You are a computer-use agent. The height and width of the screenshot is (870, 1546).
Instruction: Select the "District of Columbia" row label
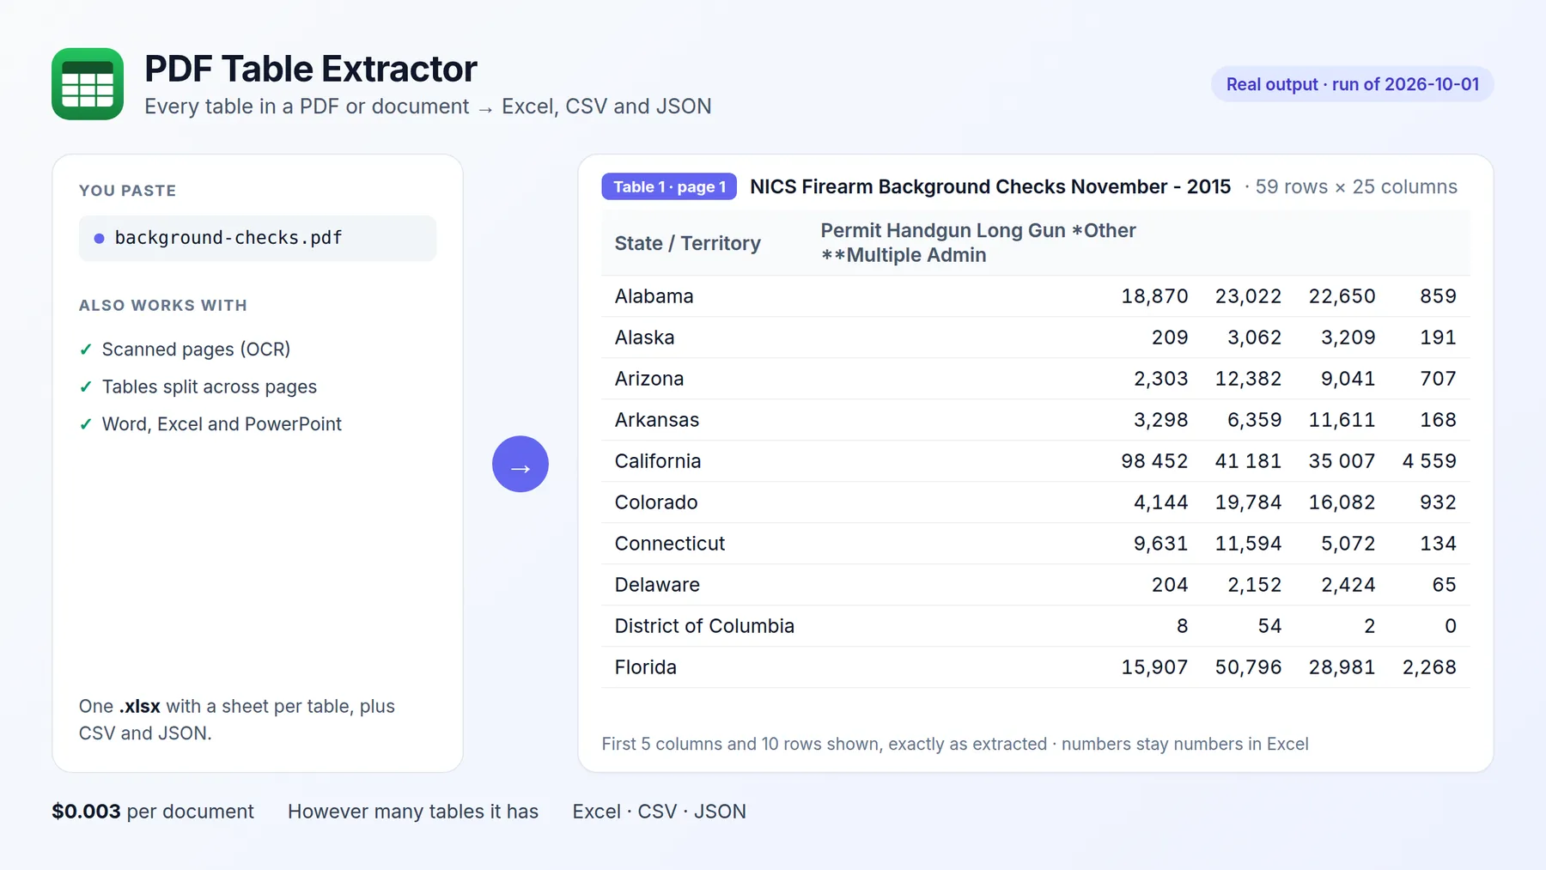[x=704, y=626]
